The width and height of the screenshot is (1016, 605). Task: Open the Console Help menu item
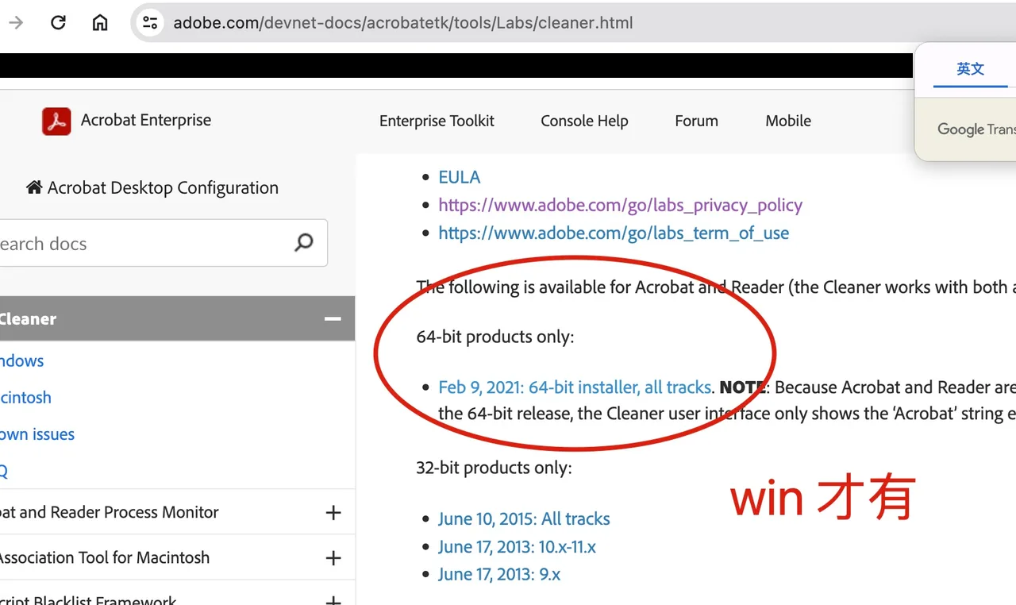coord(584,121)
